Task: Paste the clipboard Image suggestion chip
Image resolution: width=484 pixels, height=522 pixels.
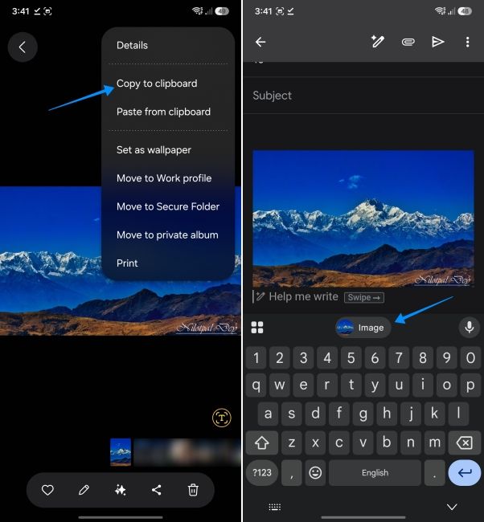Action: (x=363, y=328)
